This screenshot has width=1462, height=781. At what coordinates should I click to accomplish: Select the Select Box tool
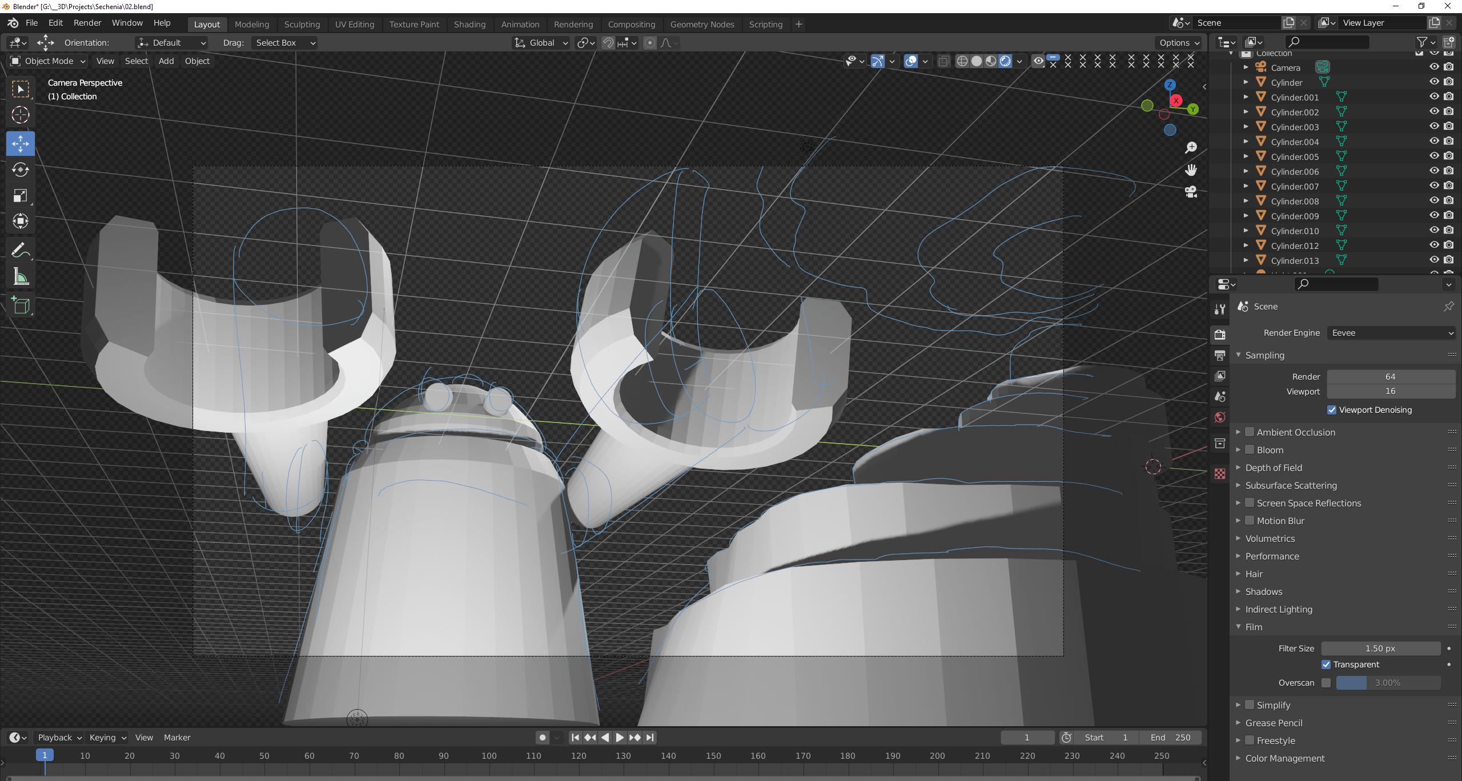tap(21, 89)
